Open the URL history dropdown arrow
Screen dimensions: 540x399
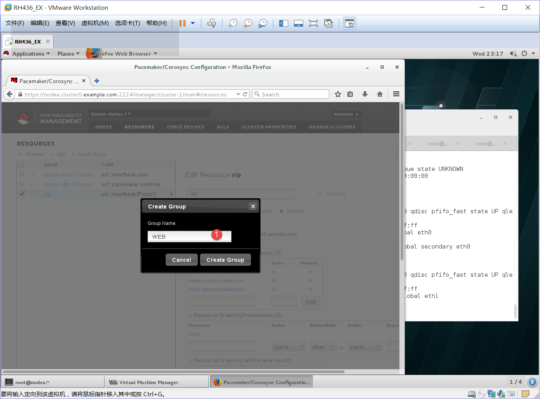(238, 94)
